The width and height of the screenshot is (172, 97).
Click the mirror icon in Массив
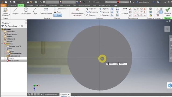[117, 15]
